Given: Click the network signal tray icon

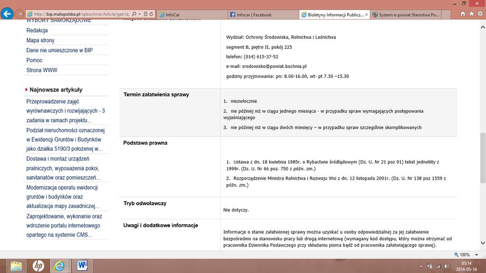Looking at the screenshot, I should pyautogui.click(x=438, y=266).
